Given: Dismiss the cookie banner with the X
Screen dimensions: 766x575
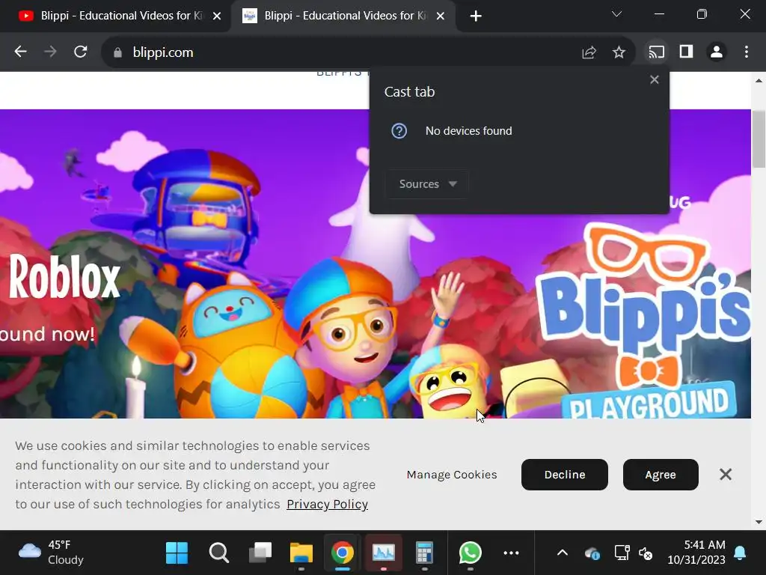Looking at the screenshot, I should point(726,474).
